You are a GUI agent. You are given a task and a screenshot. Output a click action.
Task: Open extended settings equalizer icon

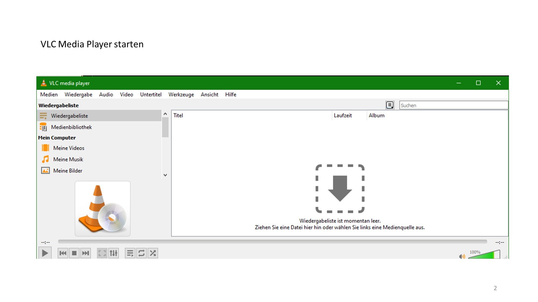[x=114, y=253]
